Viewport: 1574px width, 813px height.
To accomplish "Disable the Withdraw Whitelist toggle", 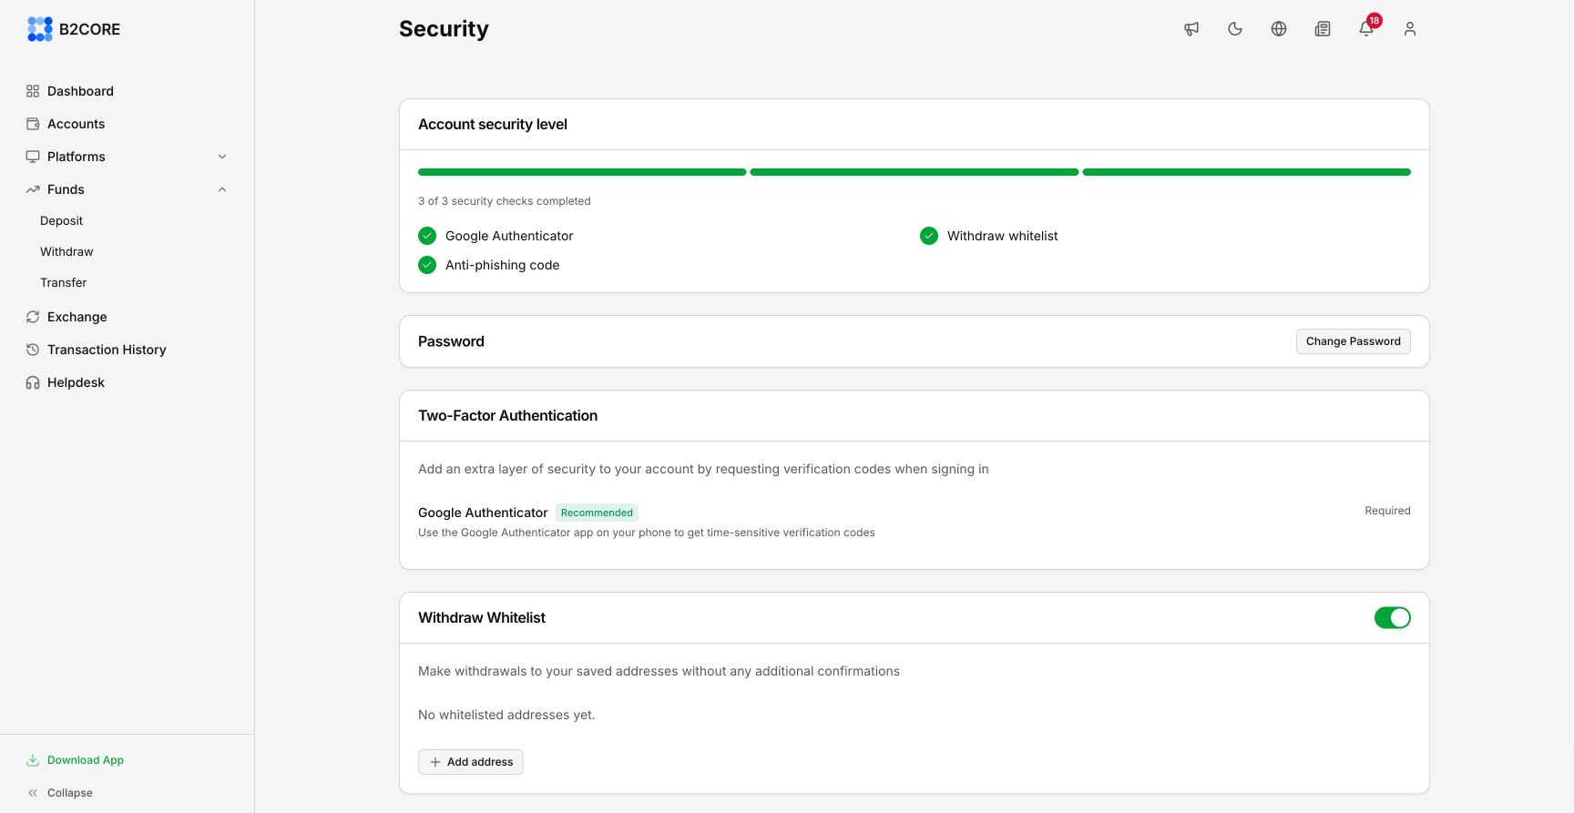I will (1393, 618).
